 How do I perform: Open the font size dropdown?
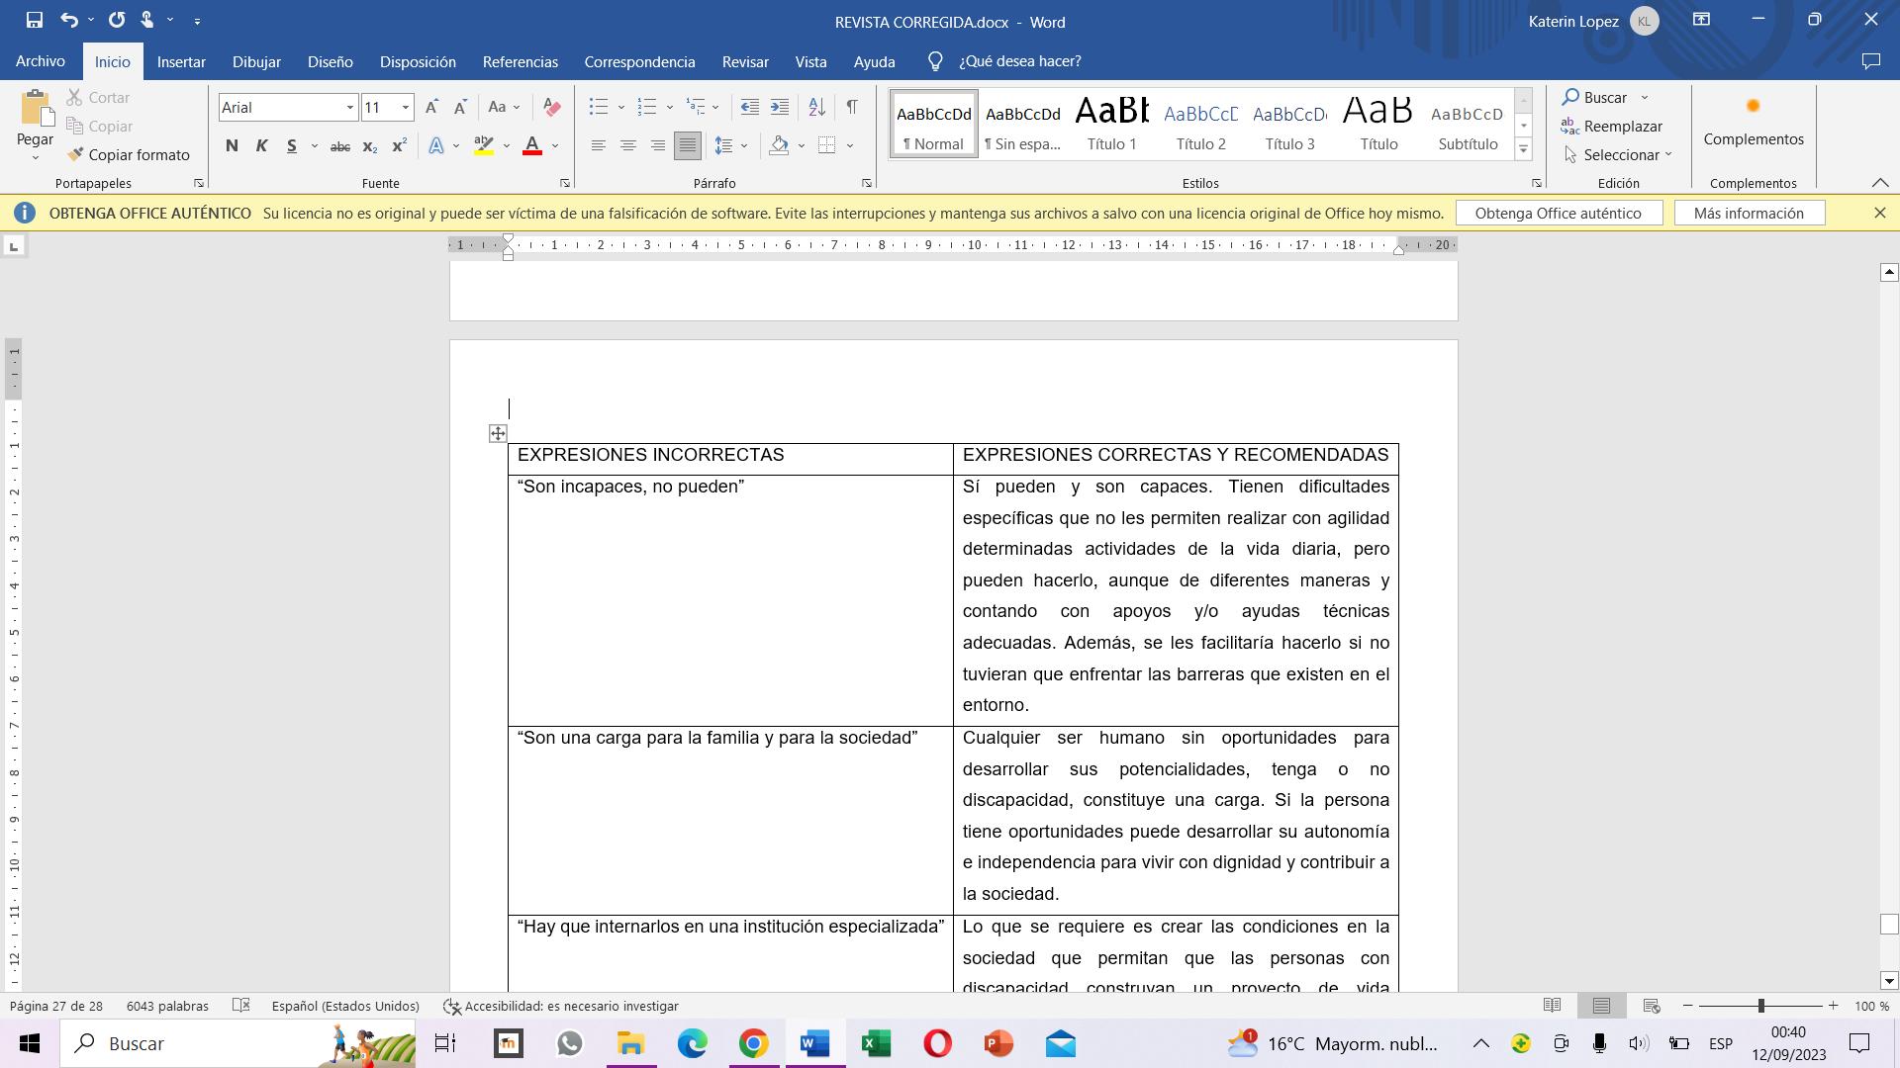405,107
